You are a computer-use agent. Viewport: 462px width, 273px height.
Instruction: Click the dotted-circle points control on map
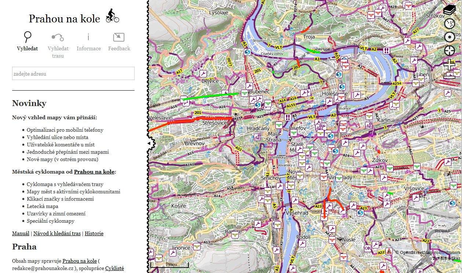coord(449,24)
